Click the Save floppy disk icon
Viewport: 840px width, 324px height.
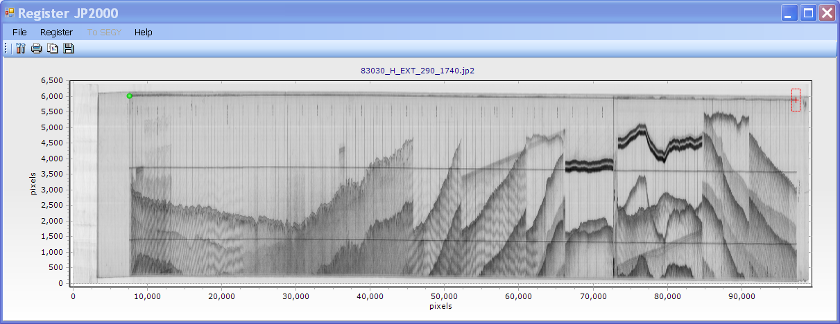69,48
